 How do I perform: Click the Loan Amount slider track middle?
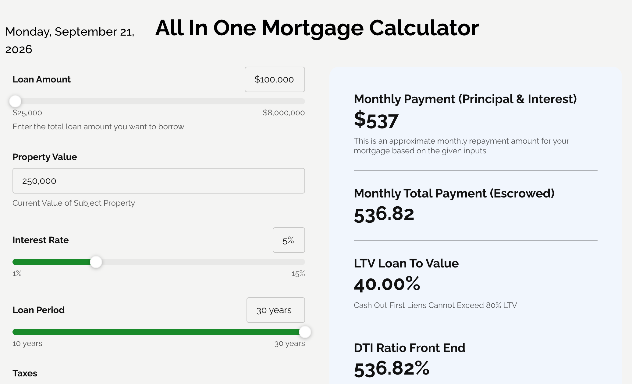click(x=159, y=101)
